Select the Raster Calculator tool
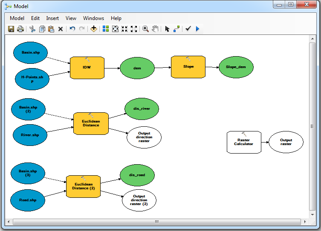Image resolution: width=321 pixels, height=231 pixels. click(244, 143)
